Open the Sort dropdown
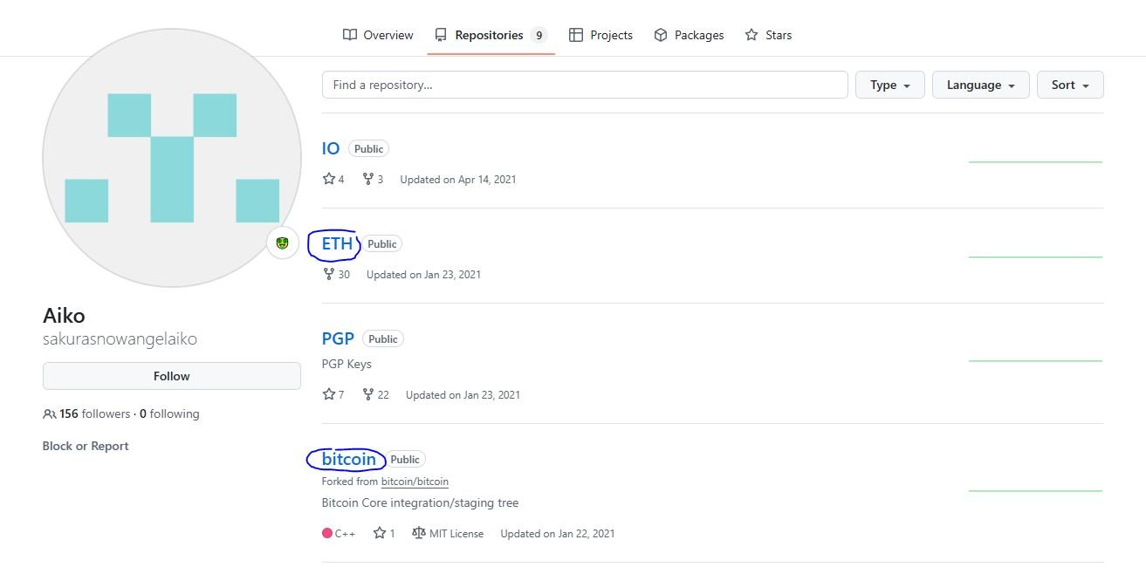 1070,85
